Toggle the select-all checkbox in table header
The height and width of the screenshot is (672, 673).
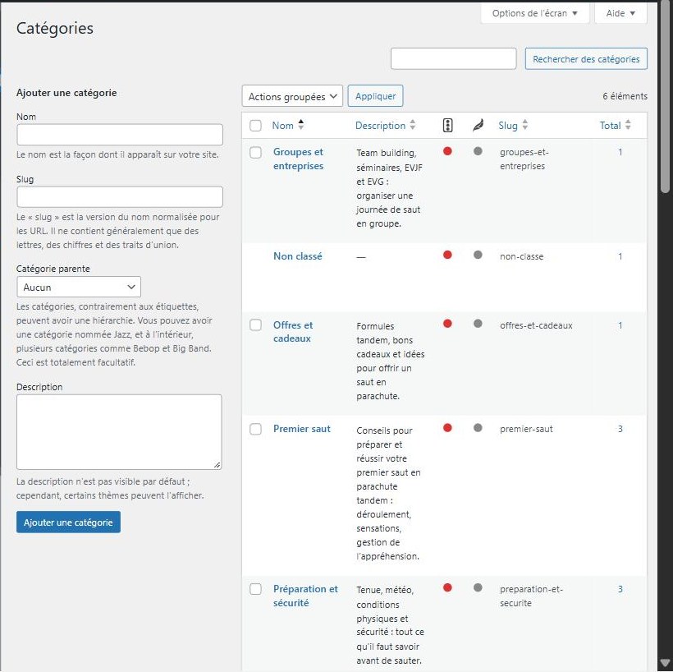pos(255,126)
